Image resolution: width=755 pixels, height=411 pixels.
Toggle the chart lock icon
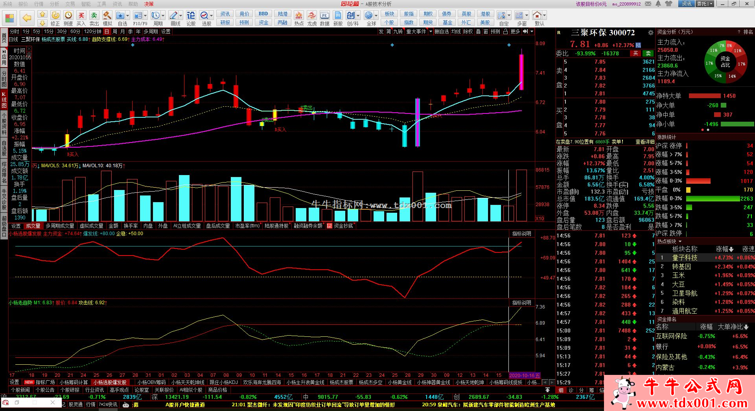(x=506, y=31)
